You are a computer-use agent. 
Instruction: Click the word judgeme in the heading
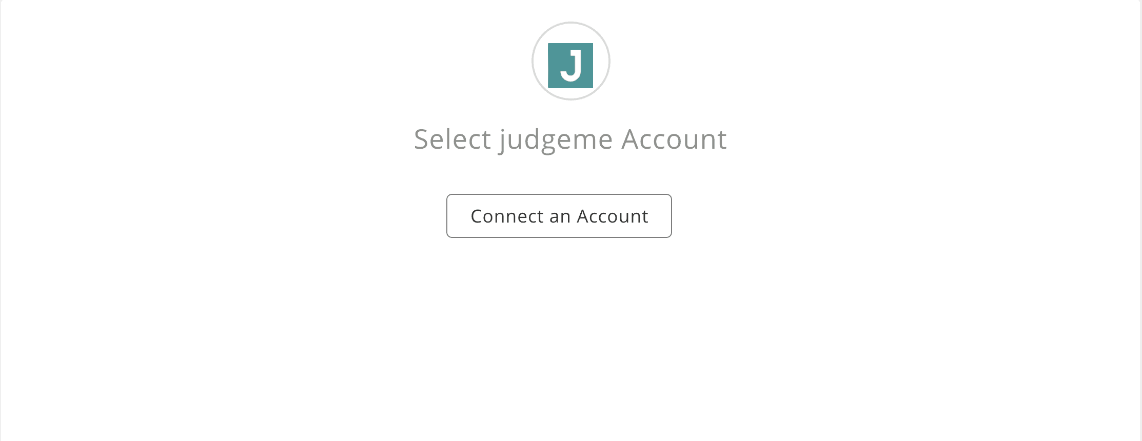556,141
